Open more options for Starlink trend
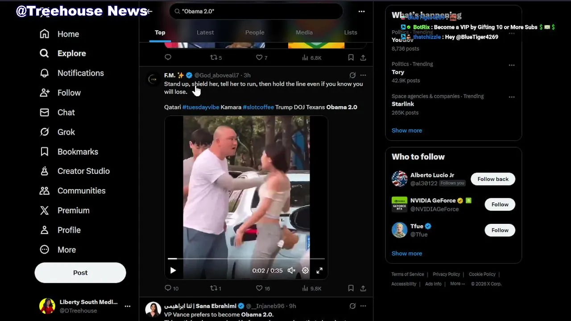 (x=512, y=97)
